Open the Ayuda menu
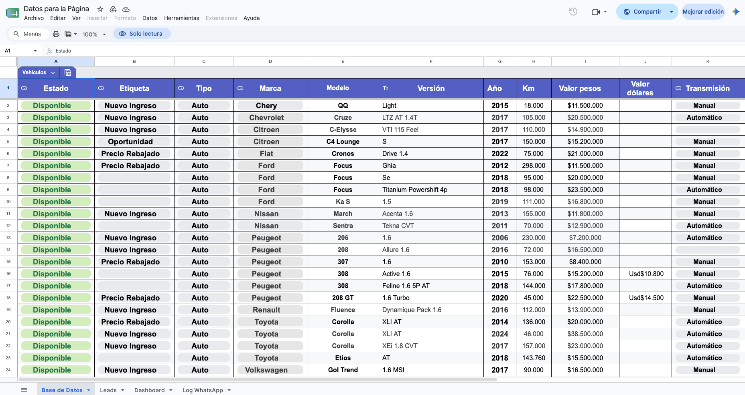 pos(252,18)
